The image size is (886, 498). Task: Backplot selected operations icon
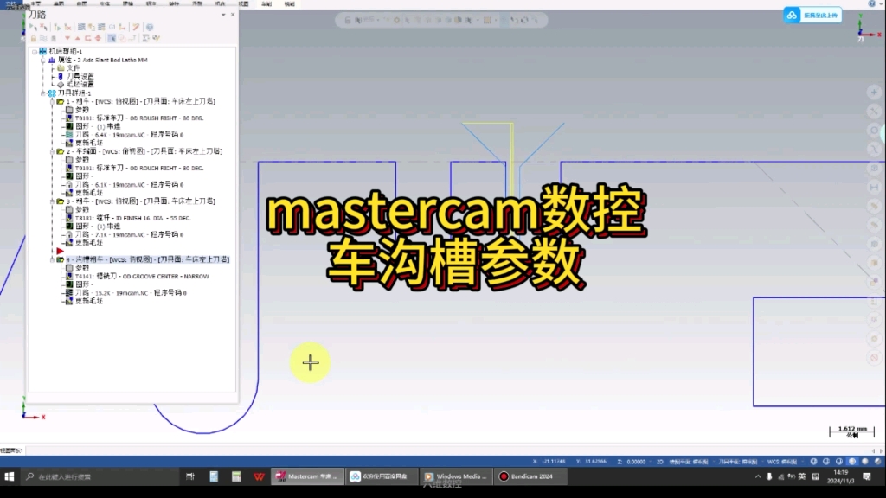pos(81,27)
